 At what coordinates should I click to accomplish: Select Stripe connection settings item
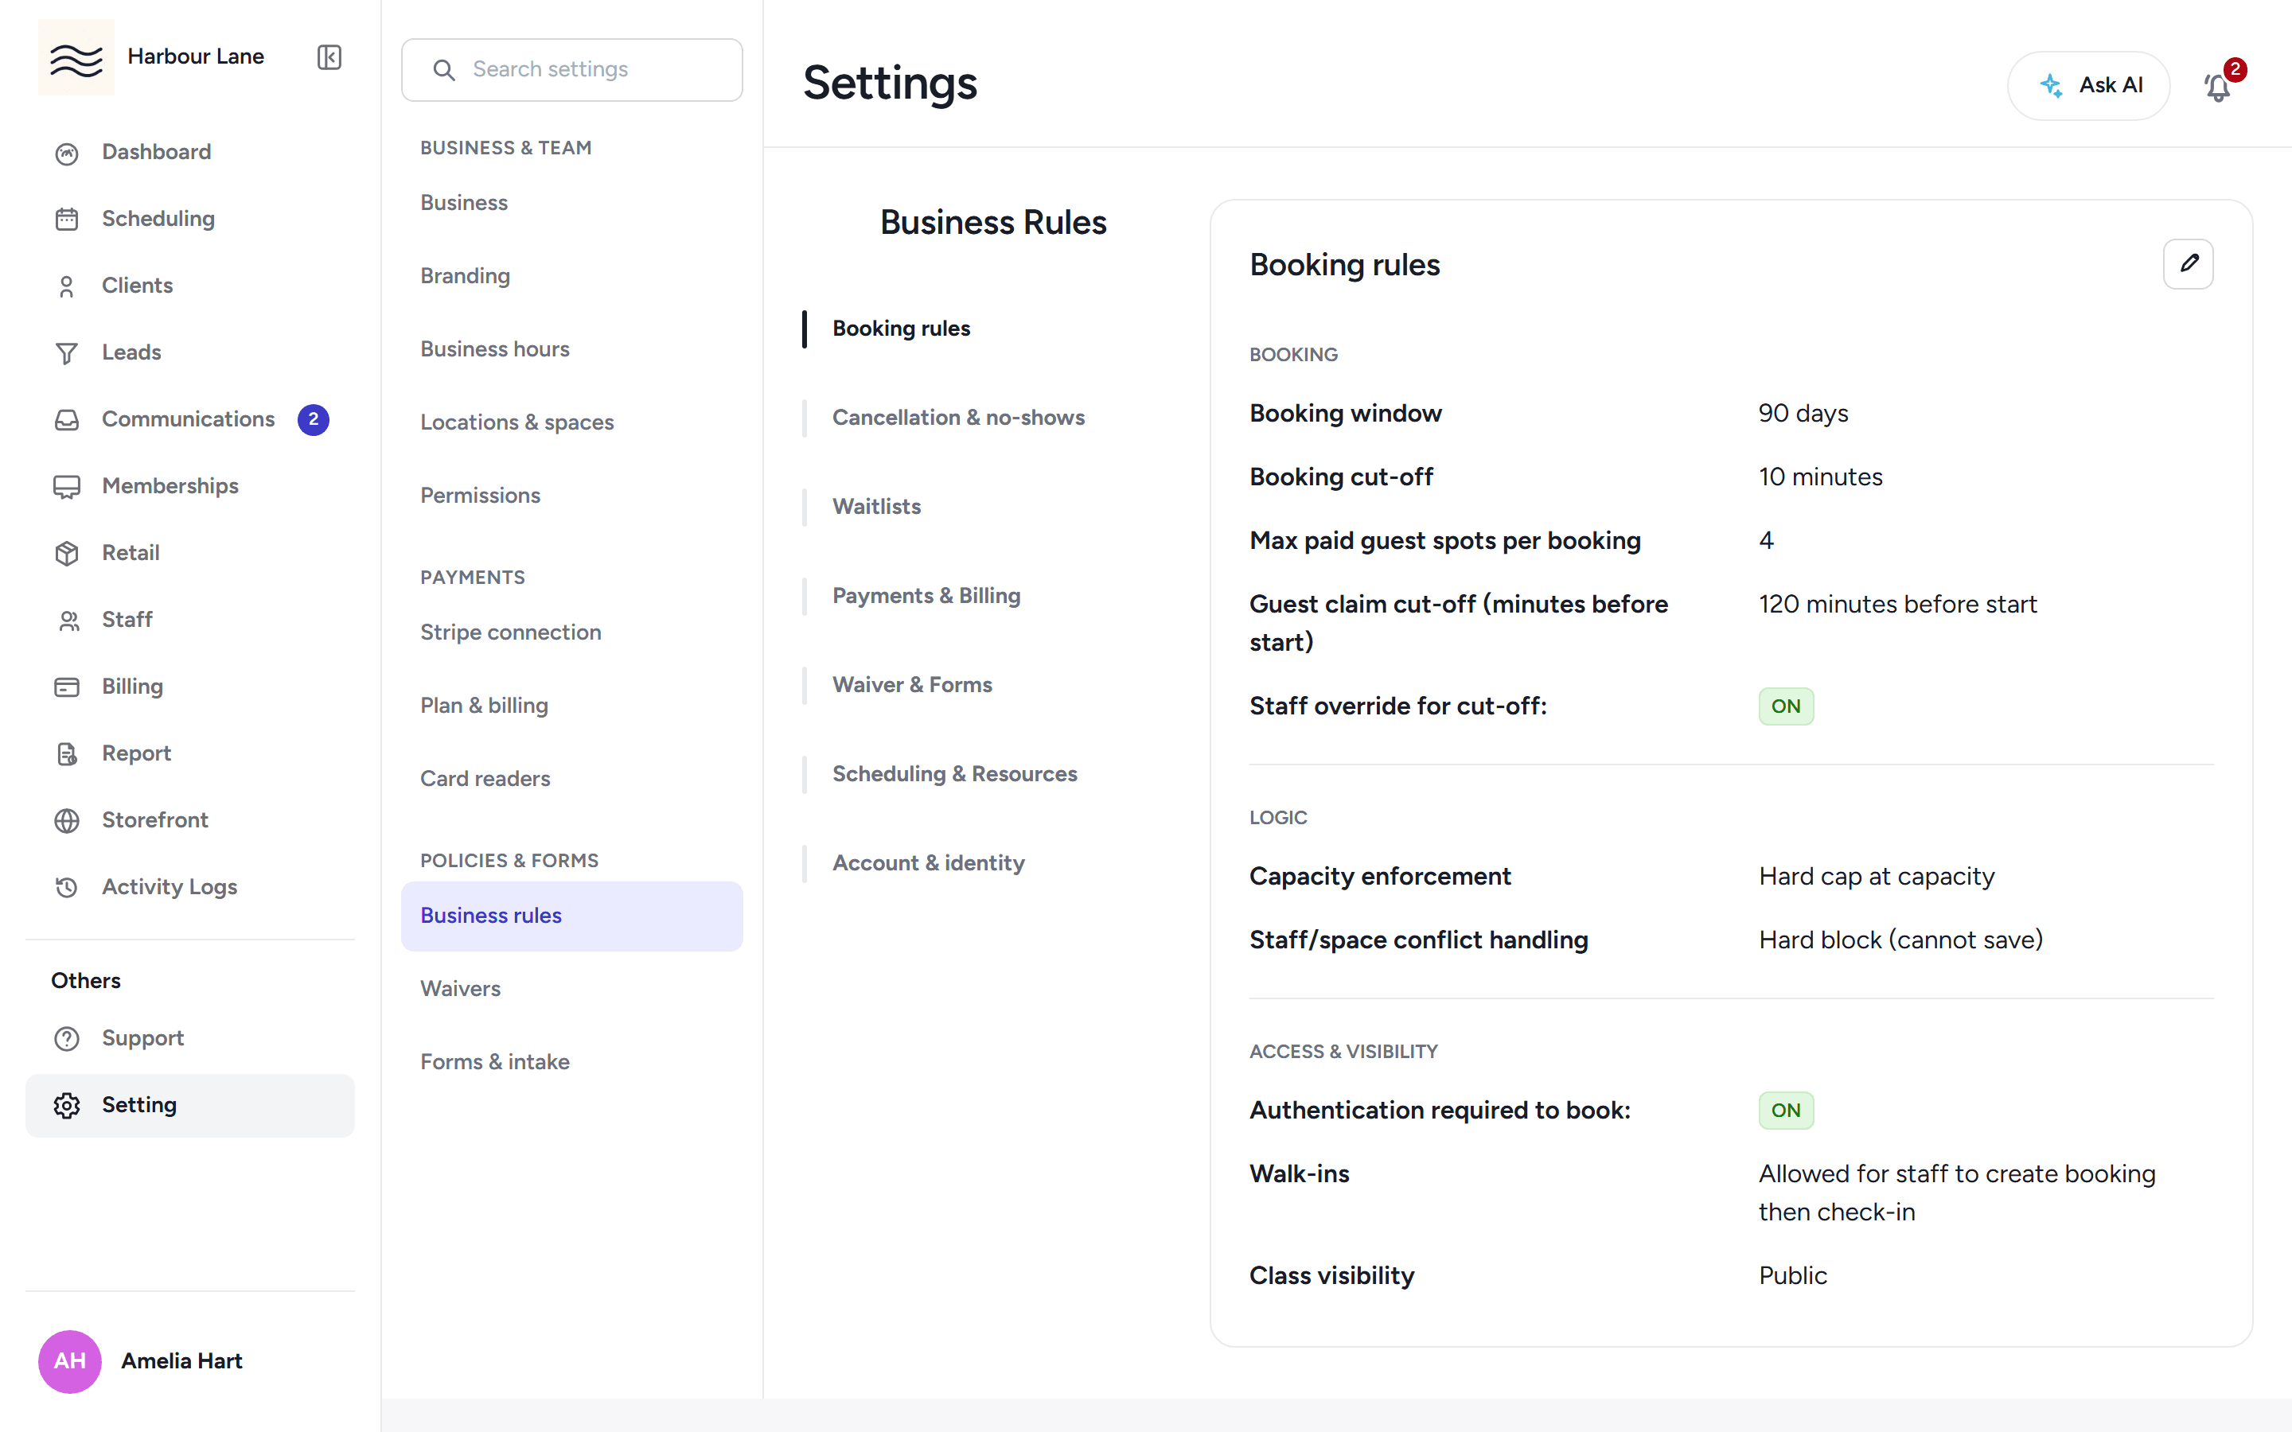coord(572,632)
